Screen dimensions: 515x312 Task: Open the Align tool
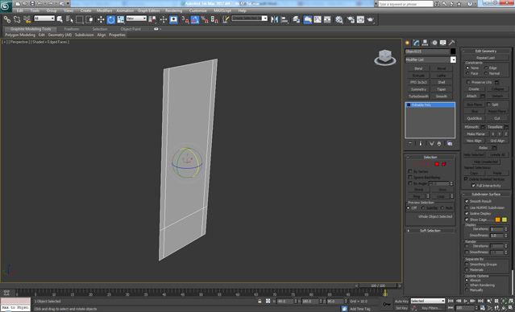click(284, 19)
